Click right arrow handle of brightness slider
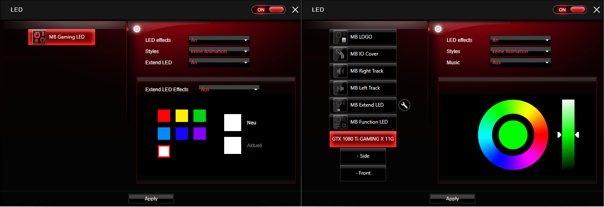 tap(577, 135)
